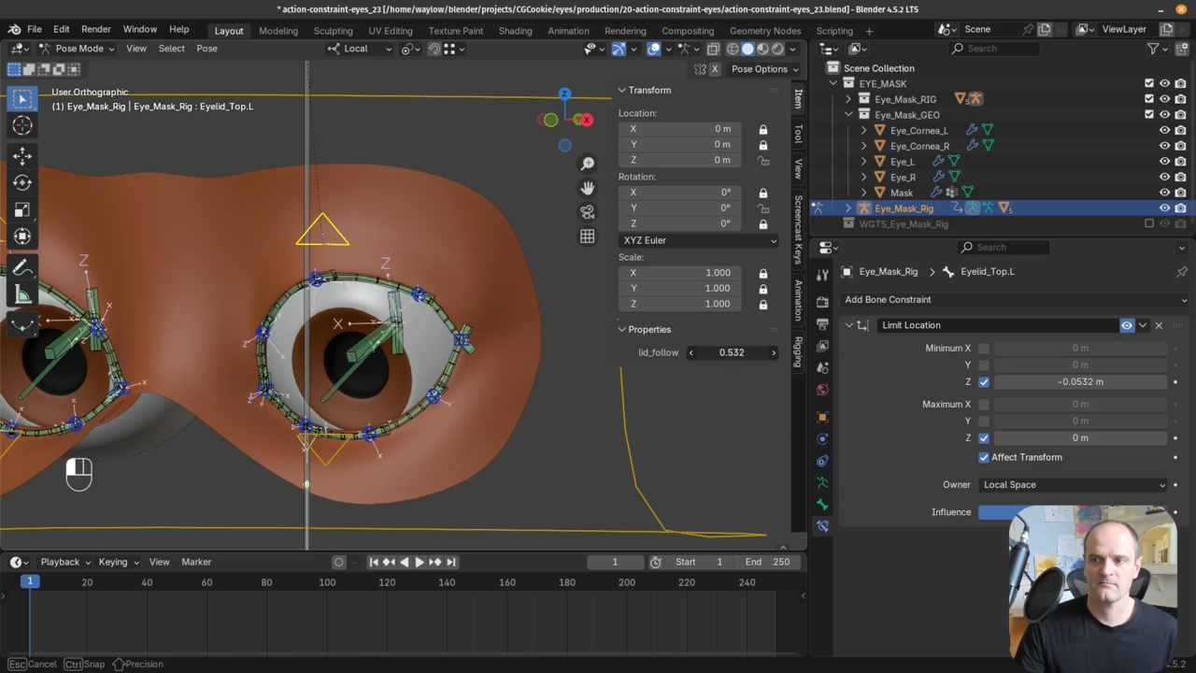Viewport: 1196px width, 673px height.
Task: Expand the Eye_Mask_RIG collection
Action: [x=848, y=99]
